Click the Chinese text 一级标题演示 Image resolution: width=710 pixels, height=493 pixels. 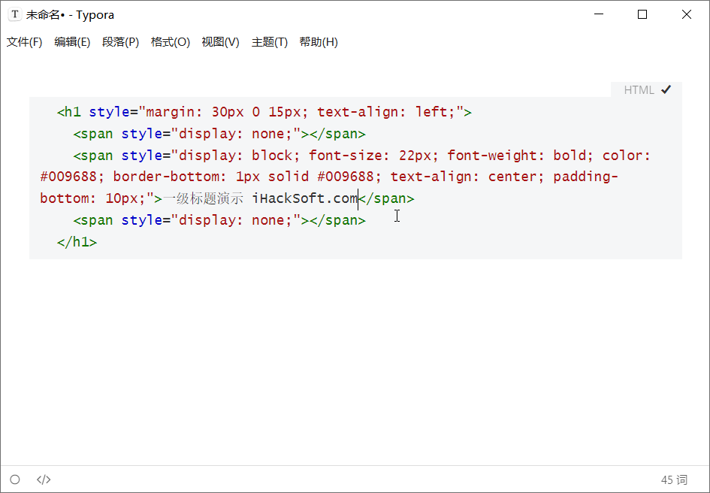point(203,198)
